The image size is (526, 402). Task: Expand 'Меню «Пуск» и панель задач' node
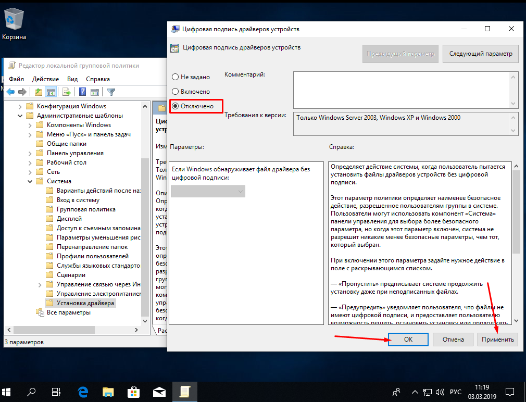[30, 135]
